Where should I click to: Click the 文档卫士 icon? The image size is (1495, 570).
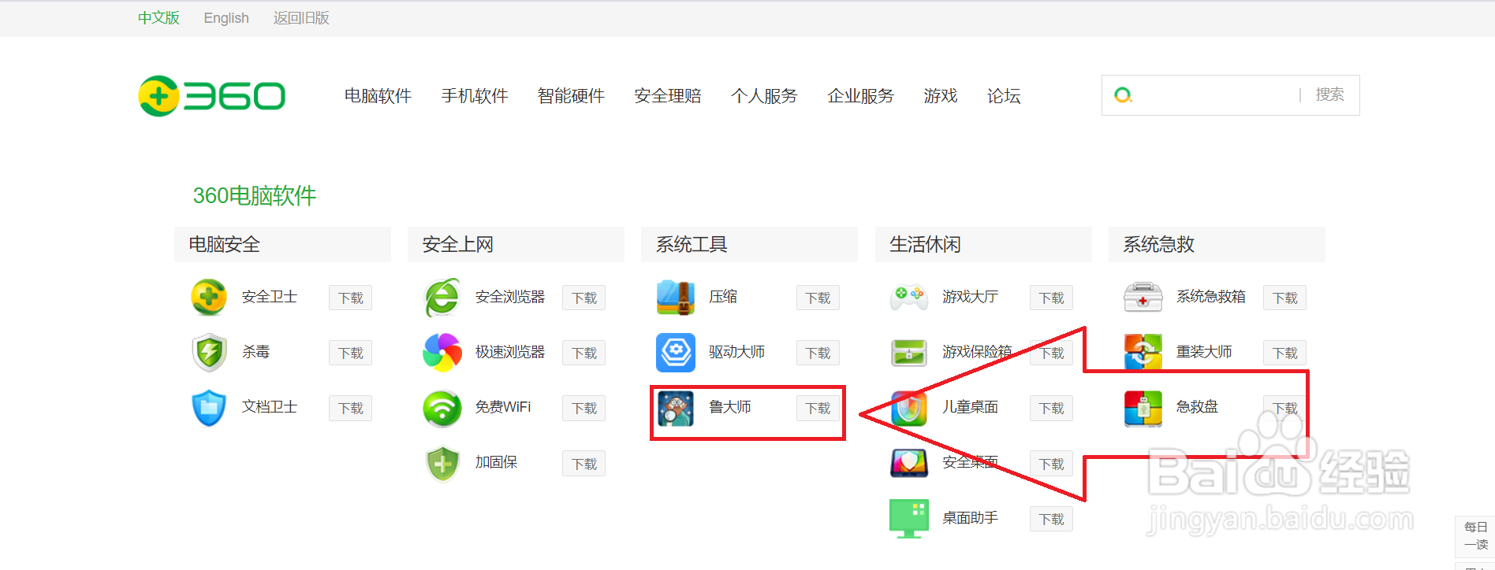(x=209, y=407)
